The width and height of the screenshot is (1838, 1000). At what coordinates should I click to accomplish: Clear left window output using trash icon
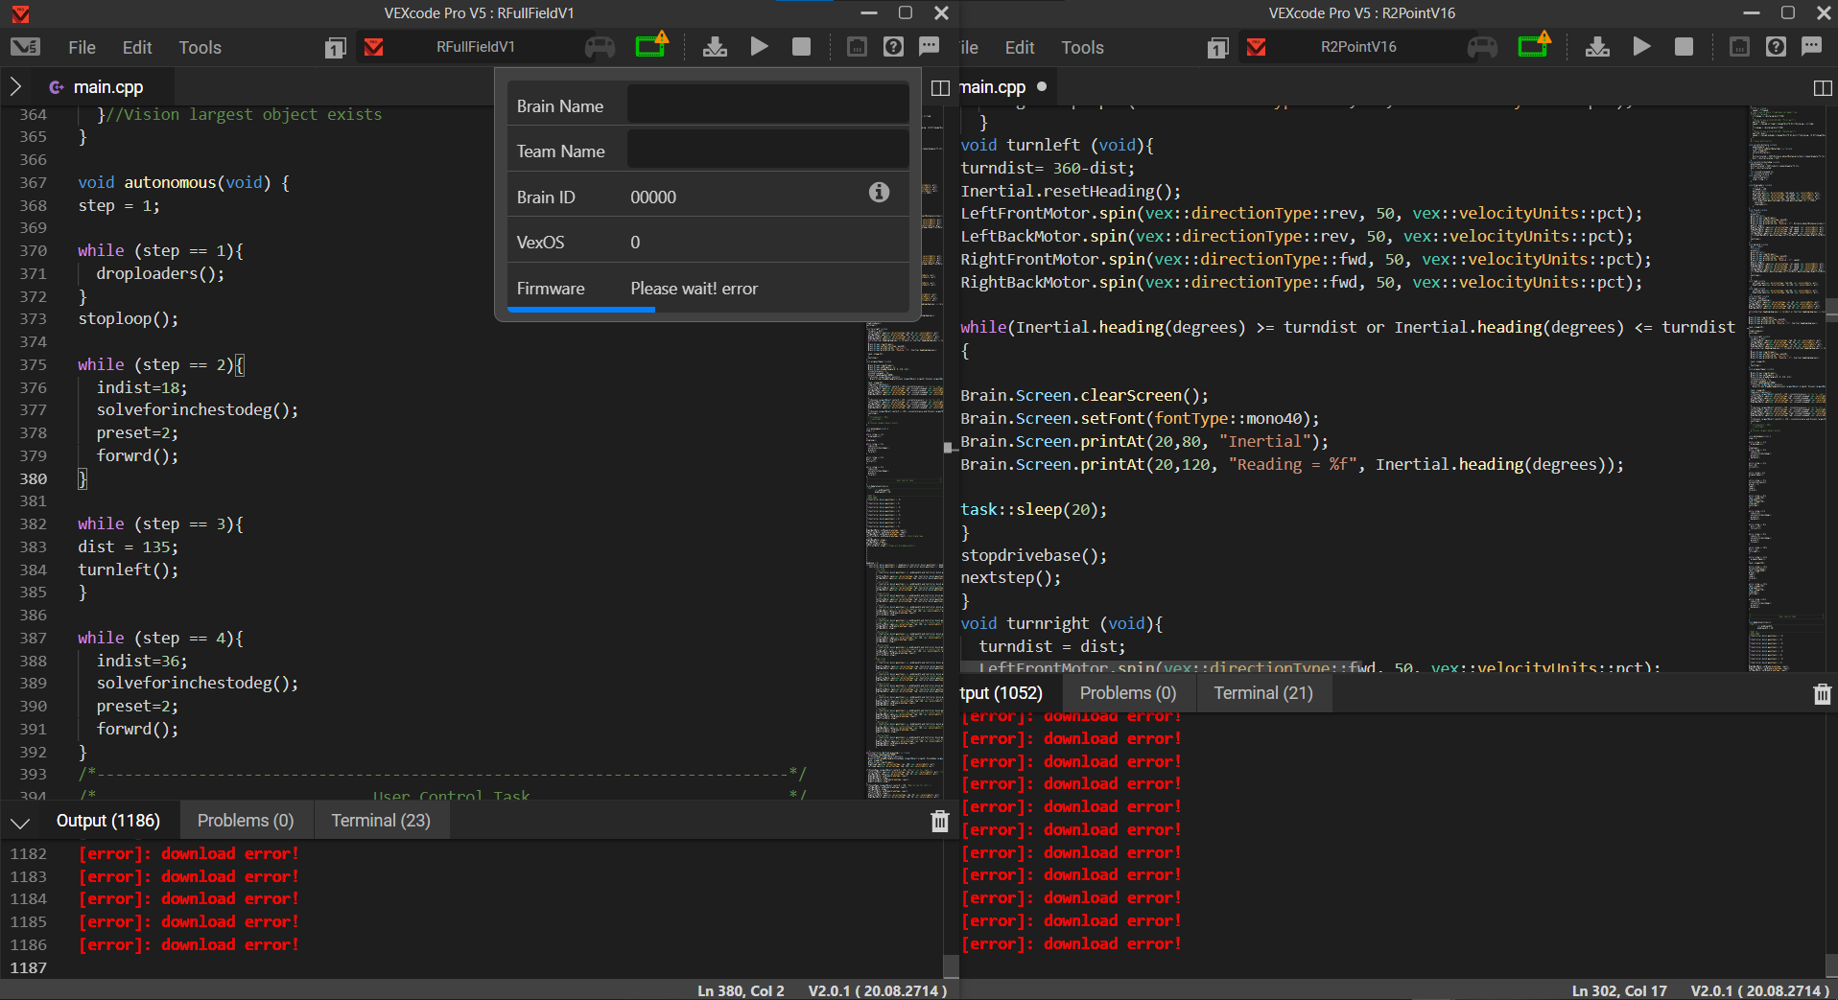point(939,822)
